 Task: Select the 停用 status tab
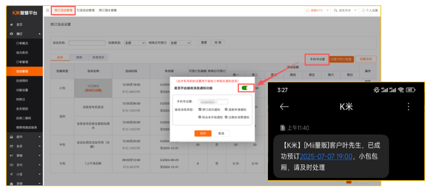[x=79, y=57]
